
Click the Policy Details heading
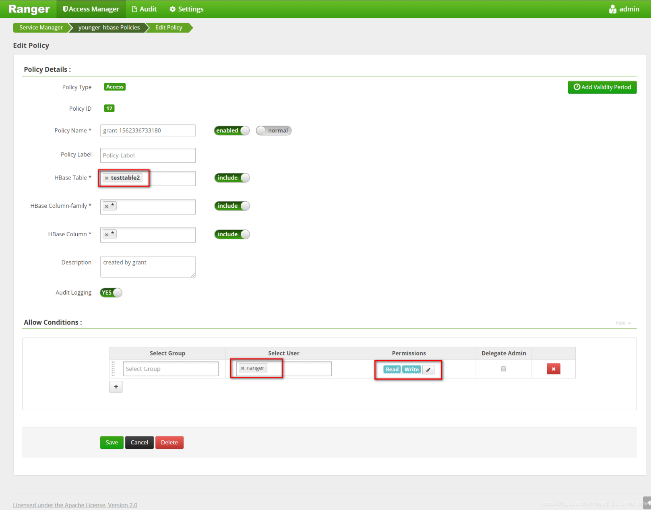tap(48, 69)
